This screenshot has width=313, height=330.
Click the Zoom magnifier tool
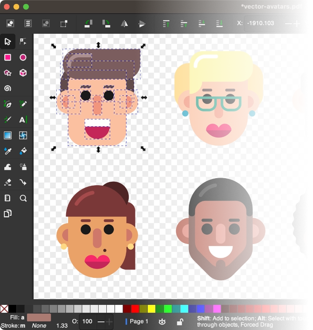tap(23, 198)
